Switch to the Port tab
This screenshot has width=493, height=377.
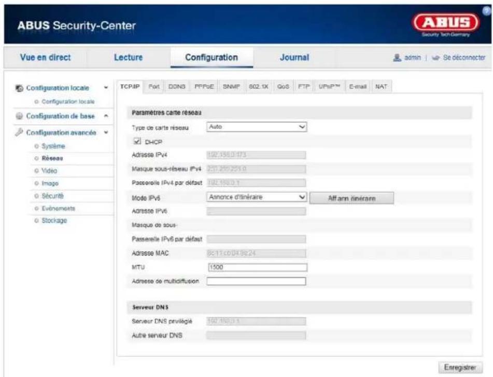pos(154,87)
